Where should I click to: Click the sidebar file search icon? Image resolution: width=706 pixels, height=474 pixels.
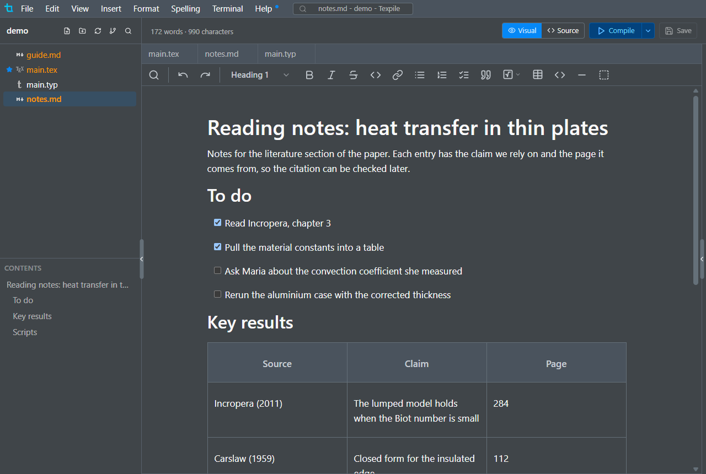(129, 31)
